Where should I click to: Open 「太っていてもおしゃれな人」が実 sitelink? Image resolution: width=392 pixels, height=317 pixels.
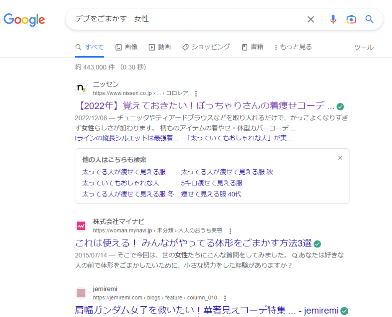(239, 138)
